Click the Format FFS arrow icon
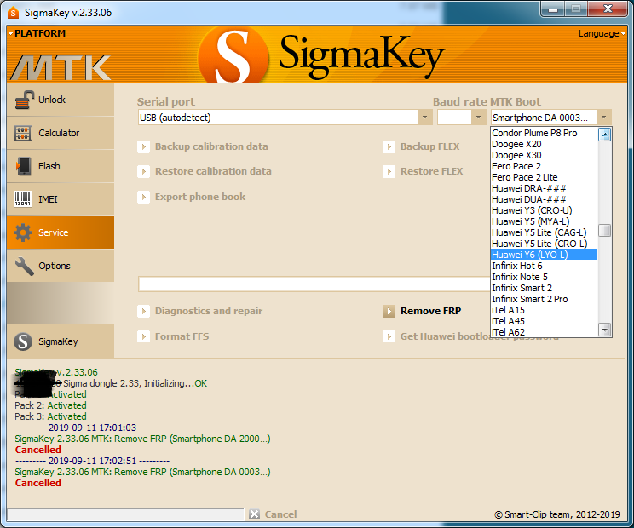 tap(143, 336)
